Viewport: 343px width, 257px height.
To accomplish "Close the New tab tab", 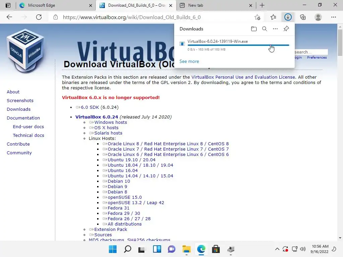I will point(251,5).
